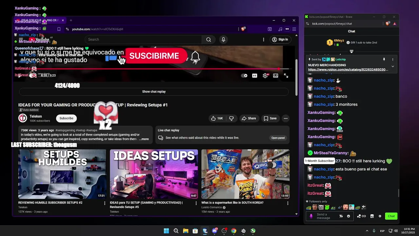Dislike the video
This screenshot has width=419, height=236.
coord(231,118)
